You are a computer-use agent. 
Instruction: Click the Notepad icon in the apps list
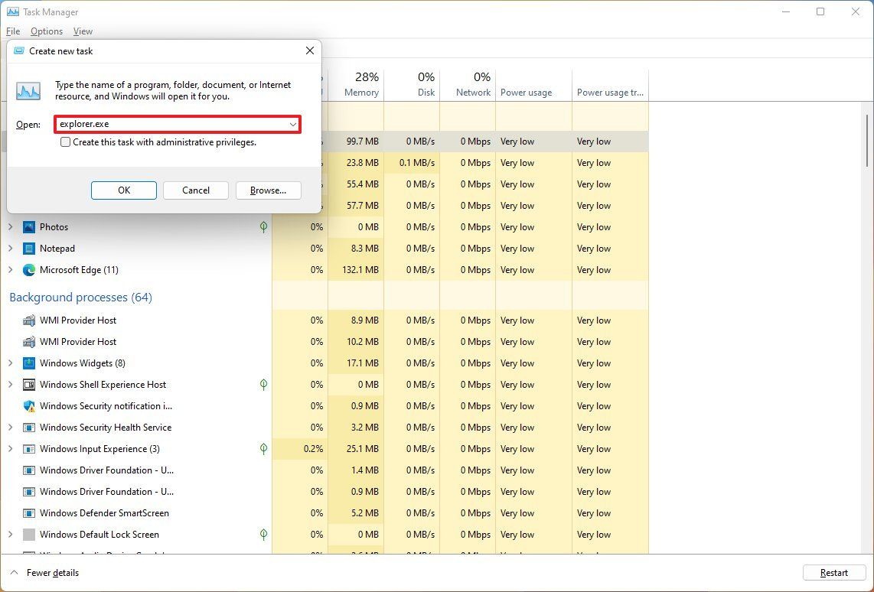29,248
